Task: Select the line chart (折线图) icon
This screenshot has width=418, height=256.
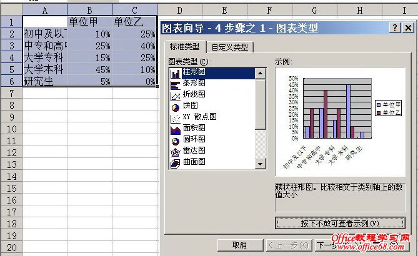Action: tap(176, 96)
